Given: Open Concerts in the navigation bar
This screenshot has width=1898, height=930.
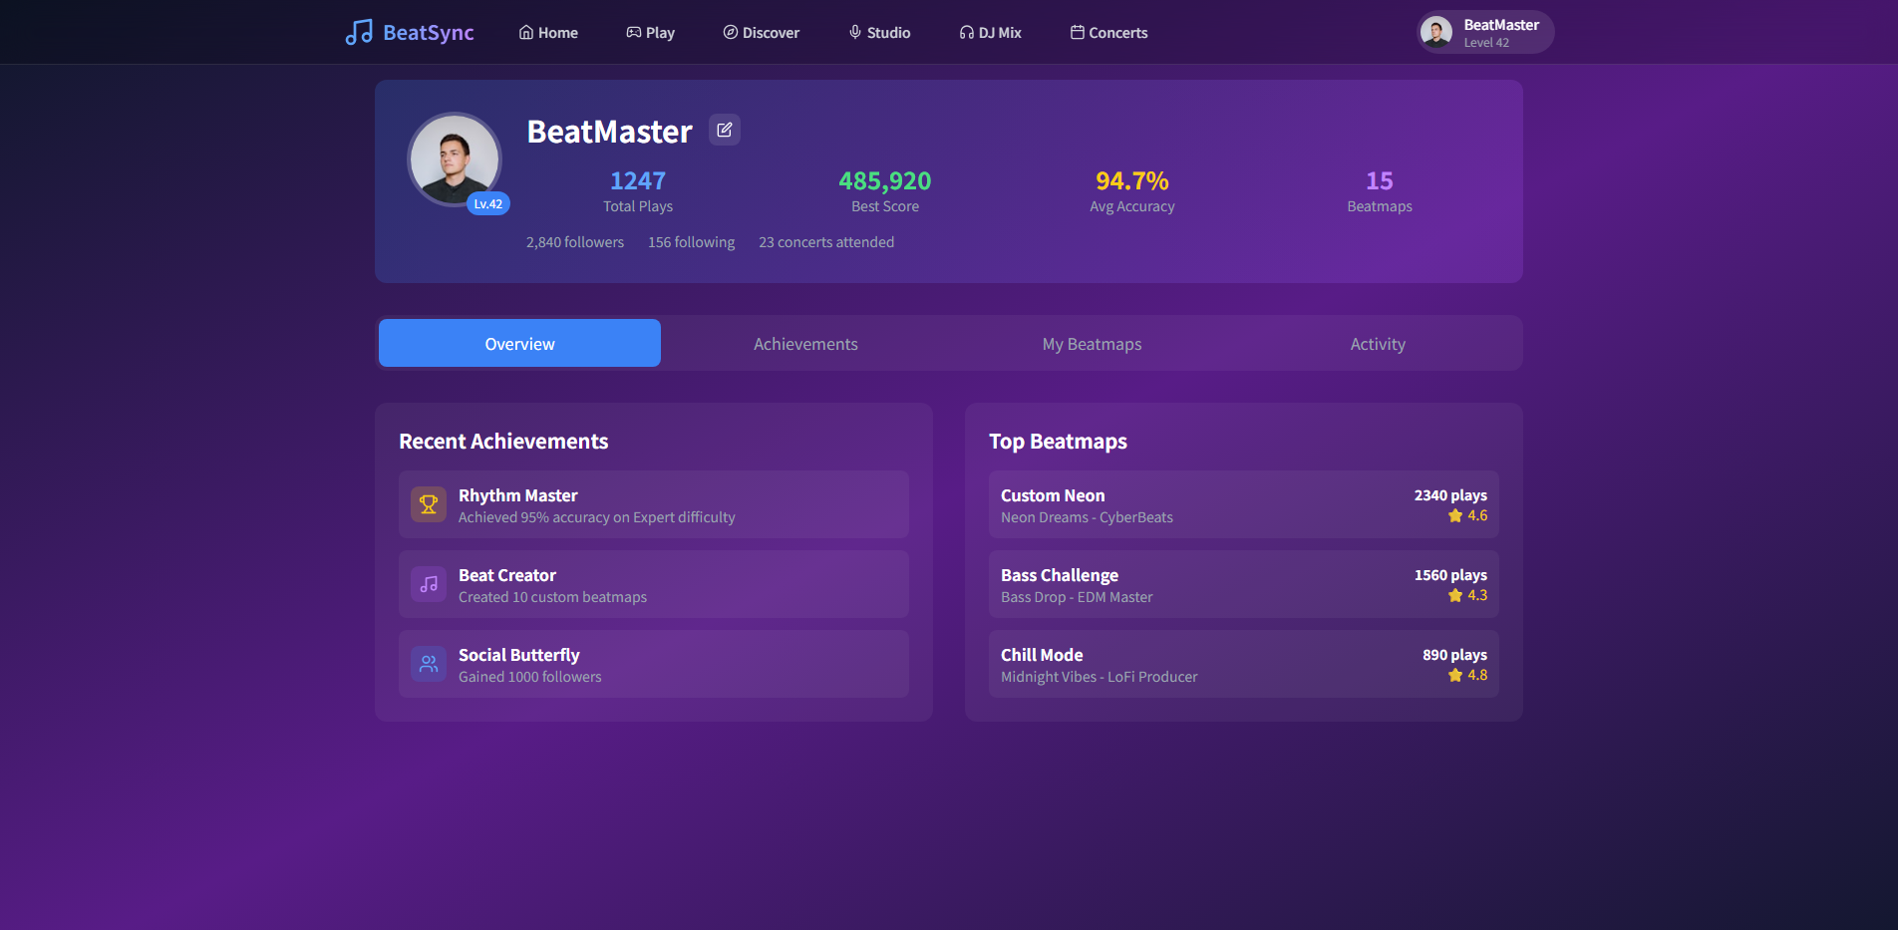Looking at the screenshot, I should (1108, 32).
